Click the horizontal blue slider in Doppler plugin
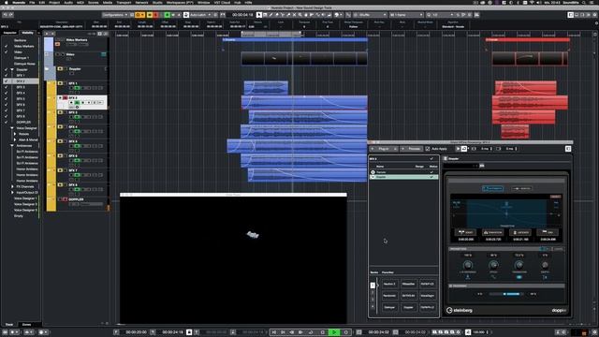 [507, 294]
